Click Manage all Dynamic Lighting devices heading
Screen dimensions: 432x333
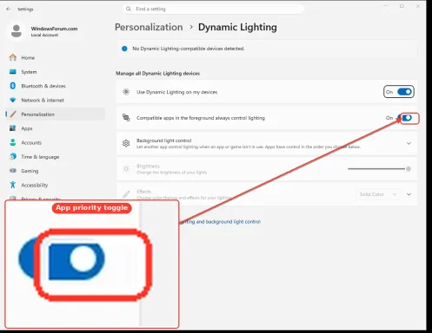[157, 74]
